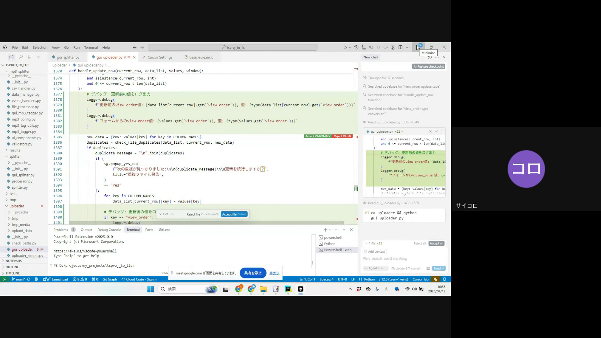Click the Restore checkpoint button
This screenshot has width=601, height=338.
tap(429, 66)
